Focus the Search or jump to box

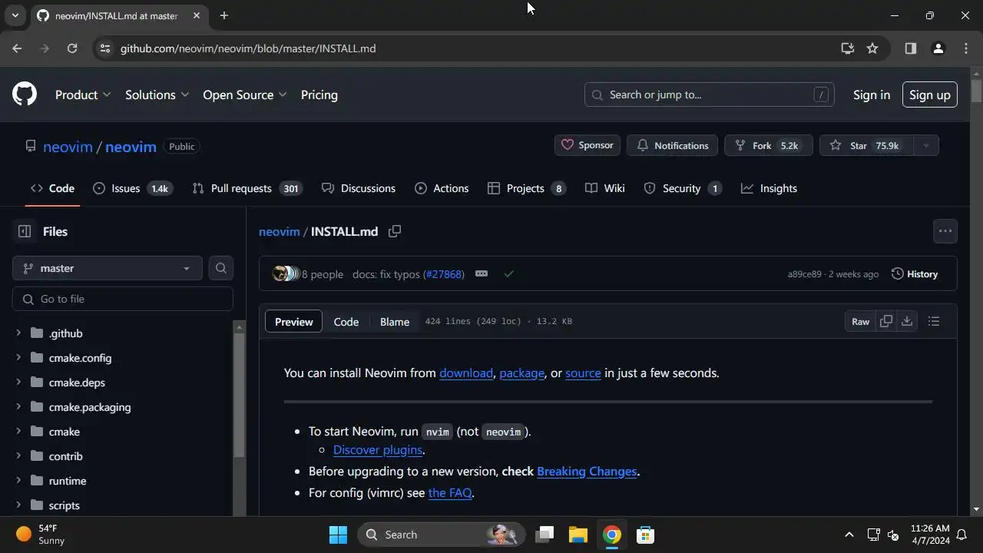[710, 94]
